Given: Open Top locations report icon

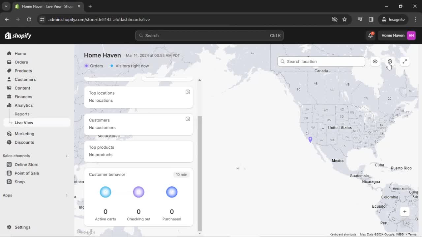Looking at the screenshot, I should click(x=188, y=92).
